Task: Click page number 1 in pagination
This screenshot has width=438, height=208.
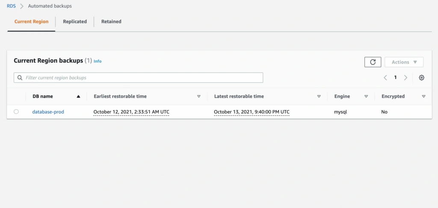Action: click(x=395, y=78)
